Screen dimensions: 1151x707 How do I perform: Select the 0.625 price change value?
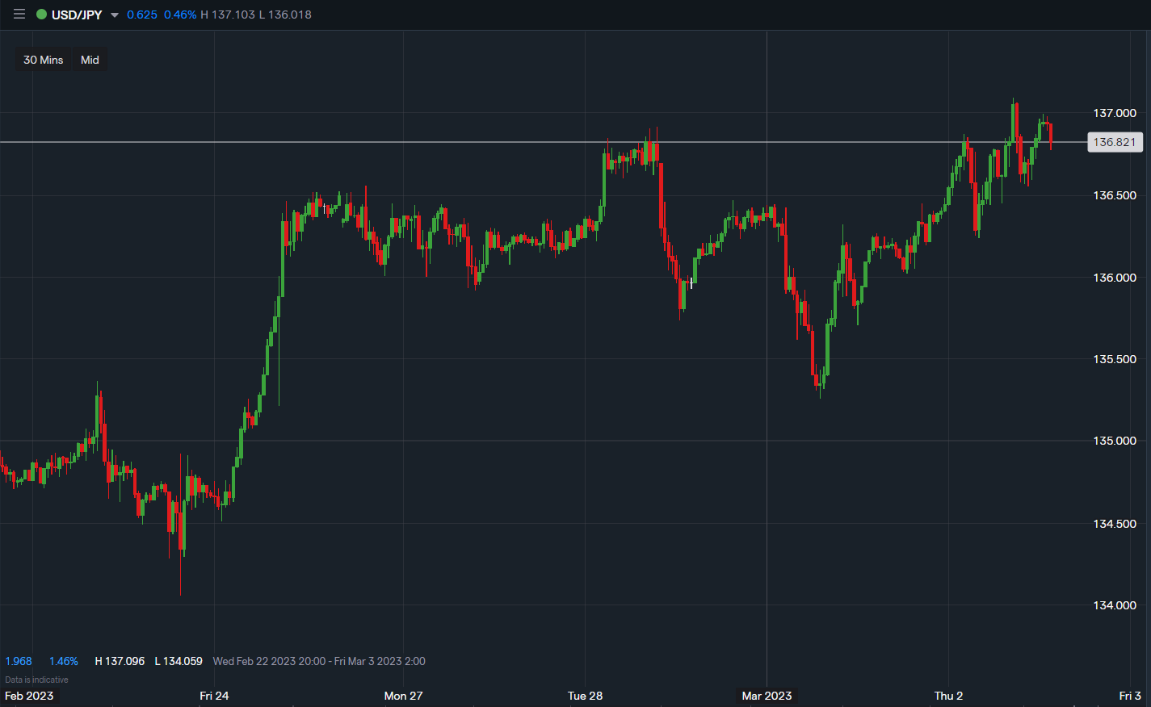coord(142,15)
